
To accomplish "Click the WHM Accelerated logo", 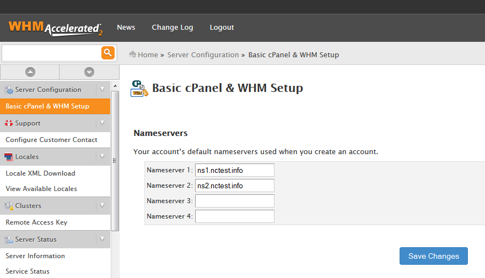I will pyautogui.click(x=56, y=29).
